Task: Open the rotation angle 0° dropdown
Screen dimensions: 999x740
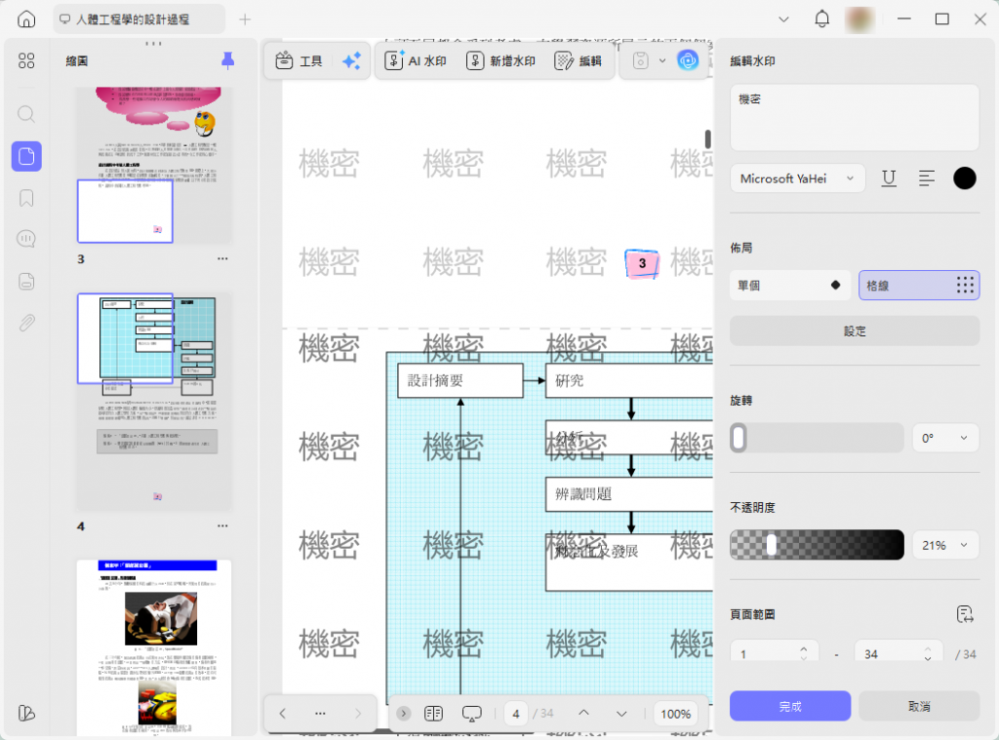Action: (x=945, y=438)
